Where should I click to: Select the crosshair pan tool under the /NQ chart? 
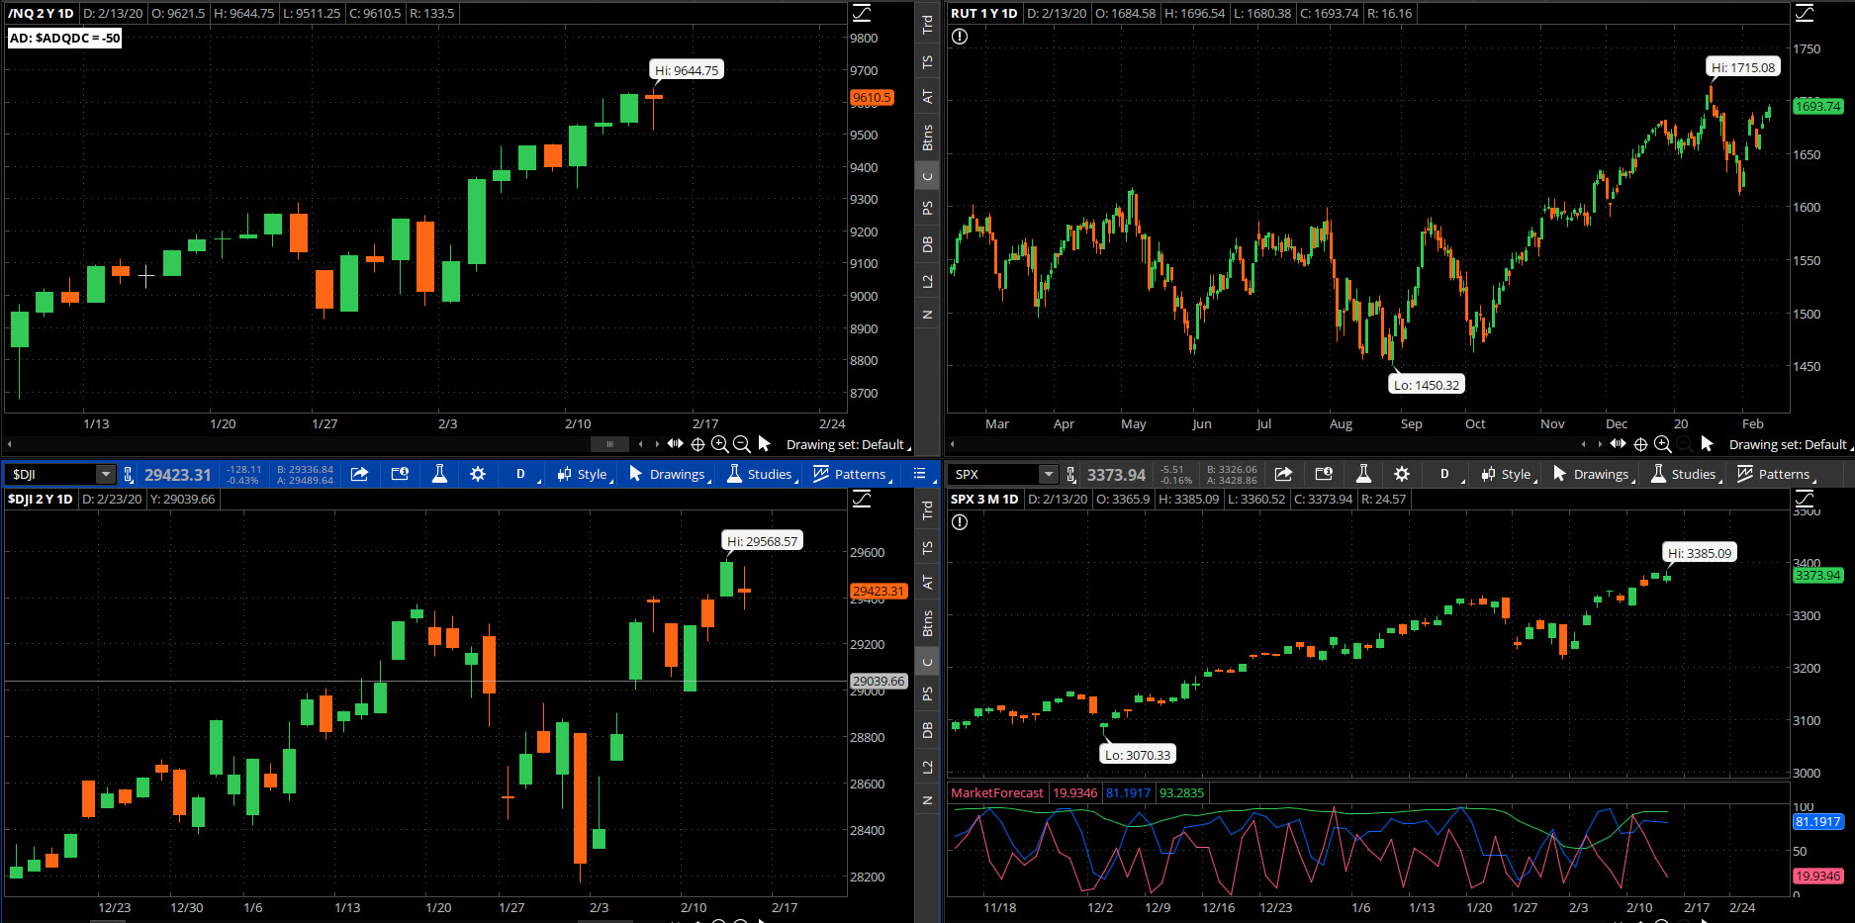tap(697, 444)
